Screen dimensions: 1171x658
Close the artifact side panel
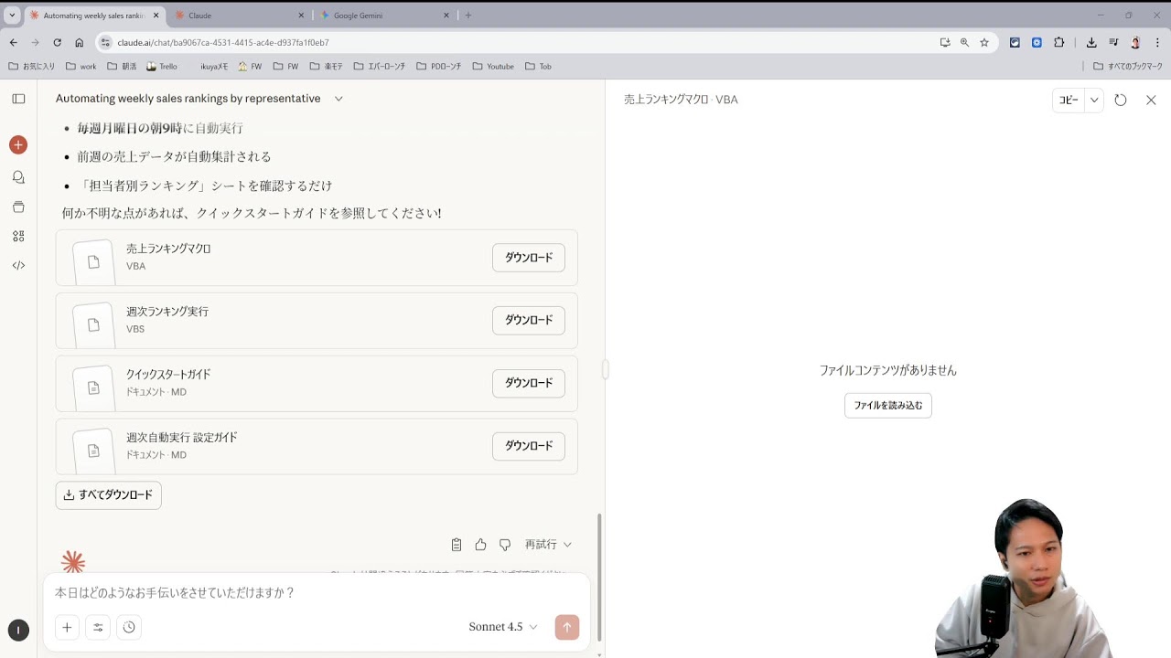(x=1151, y=100)
